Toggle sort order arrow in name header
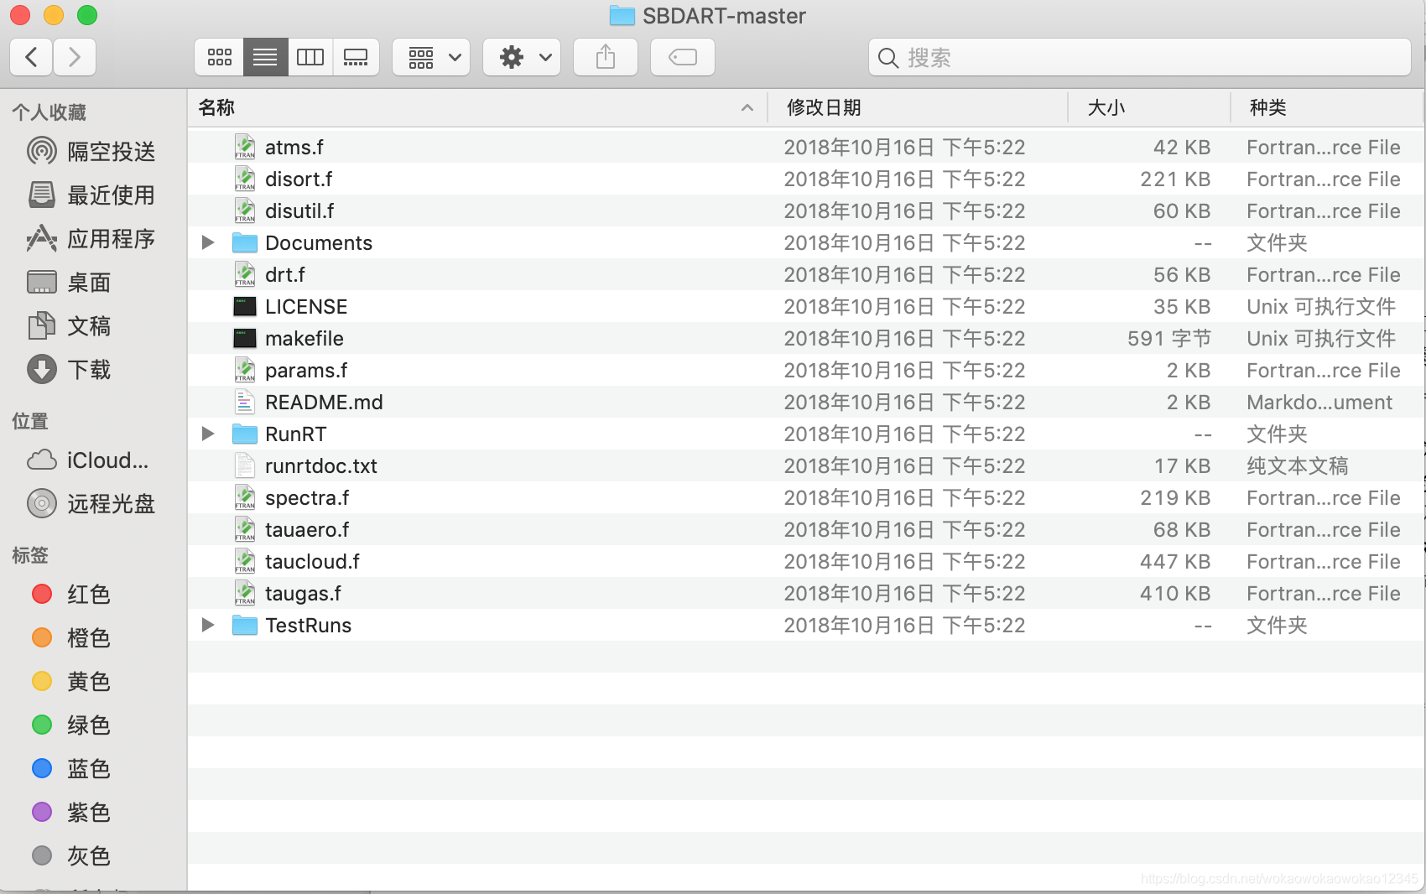Screen dimensions: 1426x894 click(x=747, y=108)
